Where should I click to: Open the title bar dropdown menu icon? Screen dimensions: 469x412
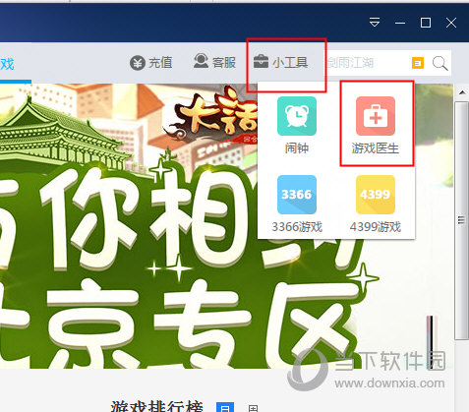click(x=375, y=23)
